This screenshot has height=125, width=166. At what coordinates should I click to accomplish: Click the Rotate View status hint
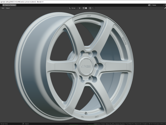(4, 124)
